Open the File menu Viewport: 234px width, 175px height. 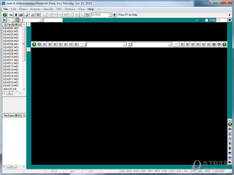6,9
